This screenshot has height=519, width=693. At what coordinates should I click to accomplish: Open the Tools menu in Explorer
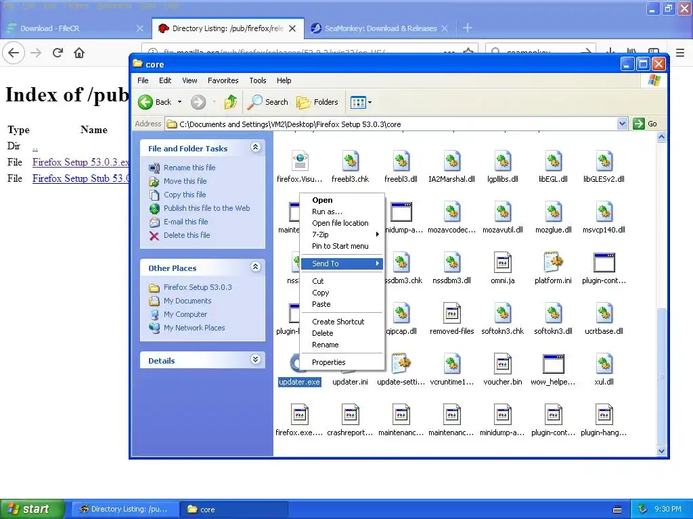pyautogui.click(x=257, y=80)
